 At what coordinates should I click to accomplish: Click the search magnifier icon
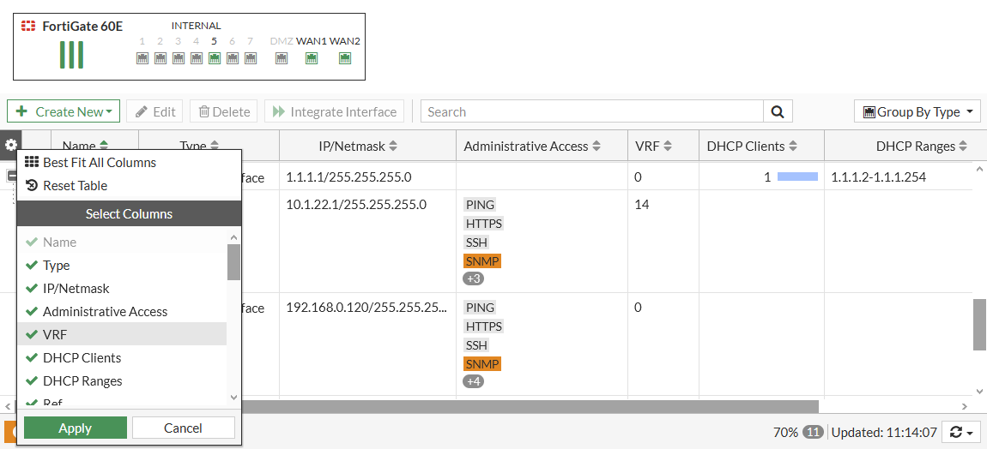click(778, 111)
